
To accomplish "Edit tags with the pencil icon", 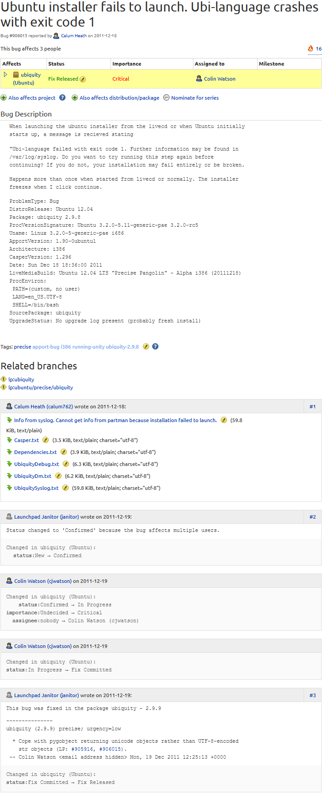I will click(146, 346).
